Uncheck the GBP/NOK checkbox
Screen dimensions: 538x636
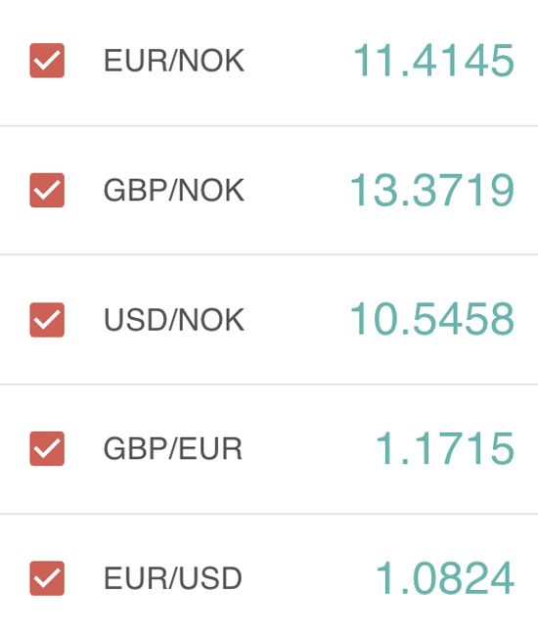(47, 190)
